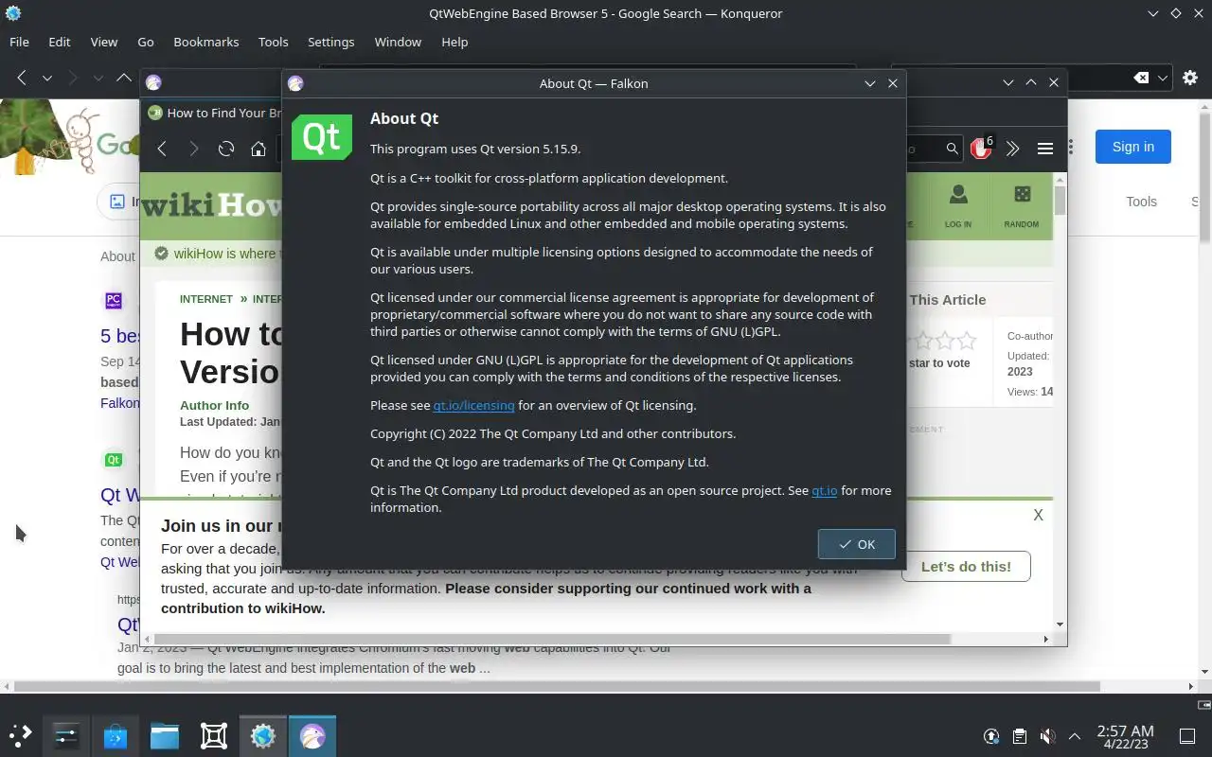Click the Google doodle logo

point(70,138)
